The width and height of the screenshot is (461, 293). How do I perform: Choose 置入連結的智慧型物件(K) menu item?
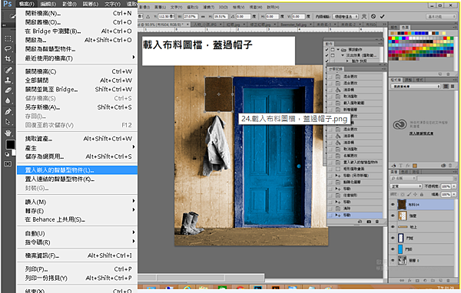coord(78,179)
